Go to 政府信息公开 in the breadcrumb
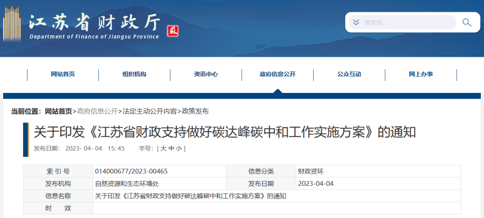 click(x=97, y=111)
